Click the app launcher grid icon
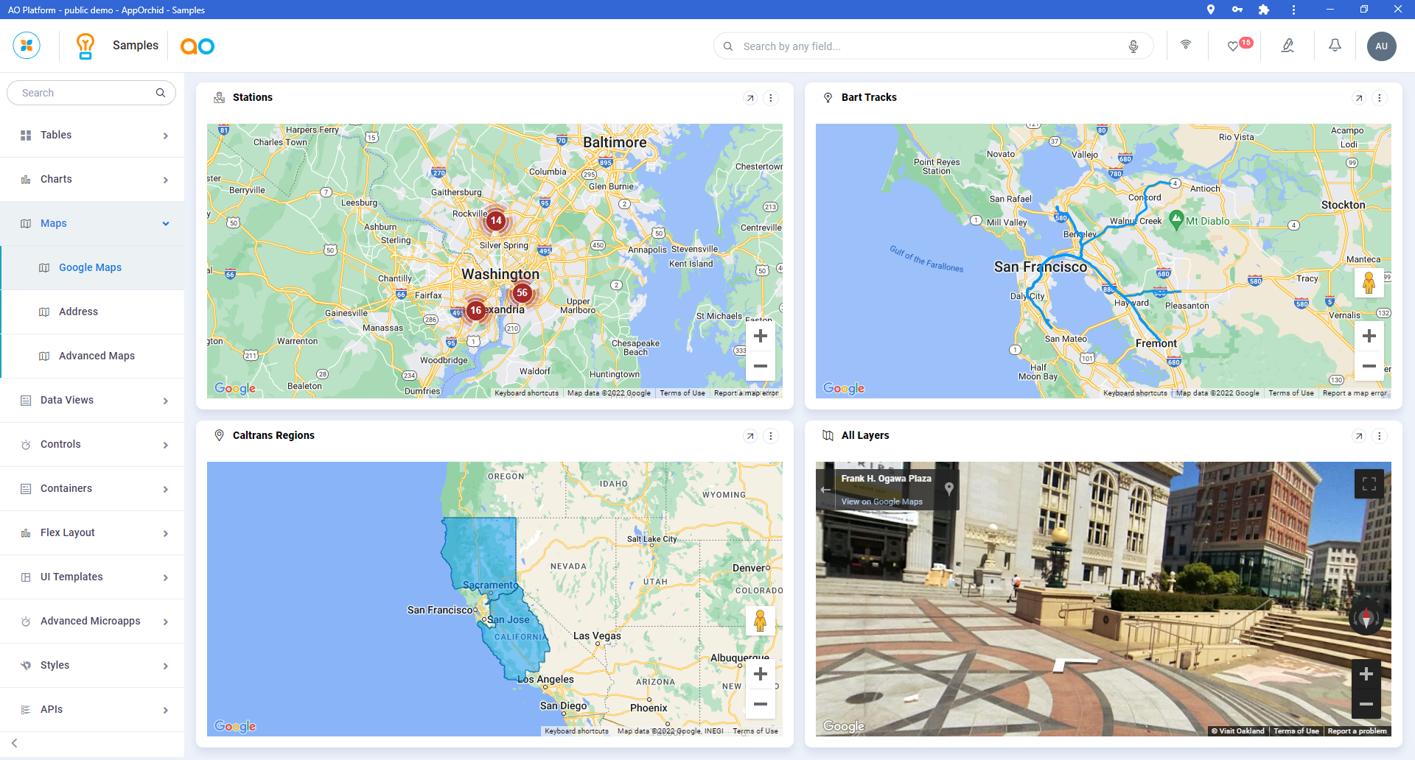The height and width of the screenshot is (760, 1415). point(27,46)
